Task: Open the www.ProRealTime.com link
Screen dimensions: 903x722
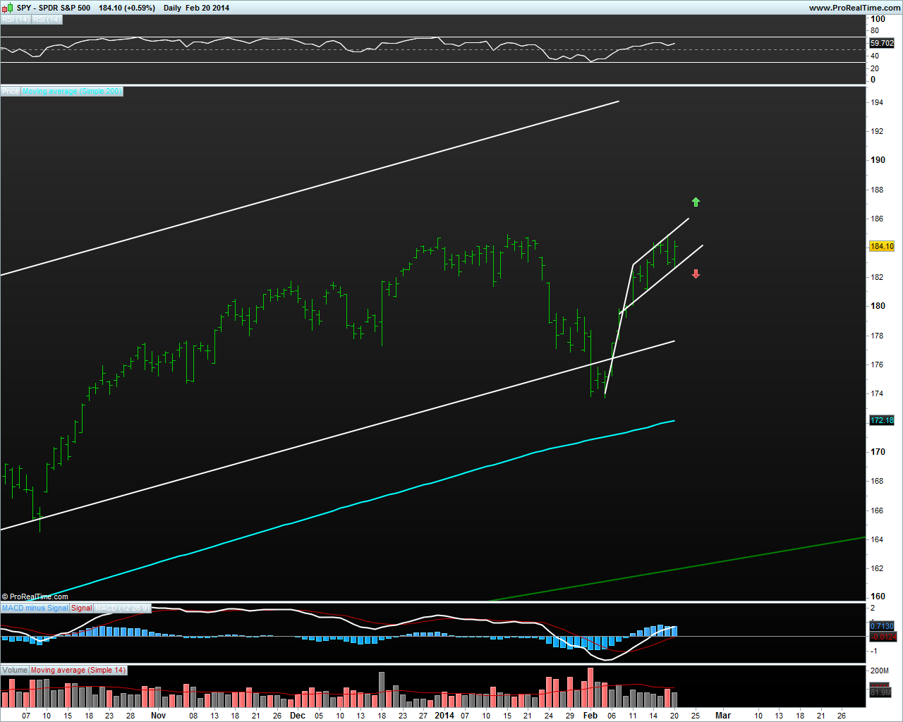Action: pos(854,8)
